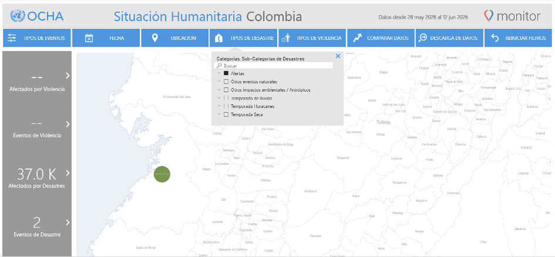
Task: Uncheck the Alertas checkbox
Action: 226,73
